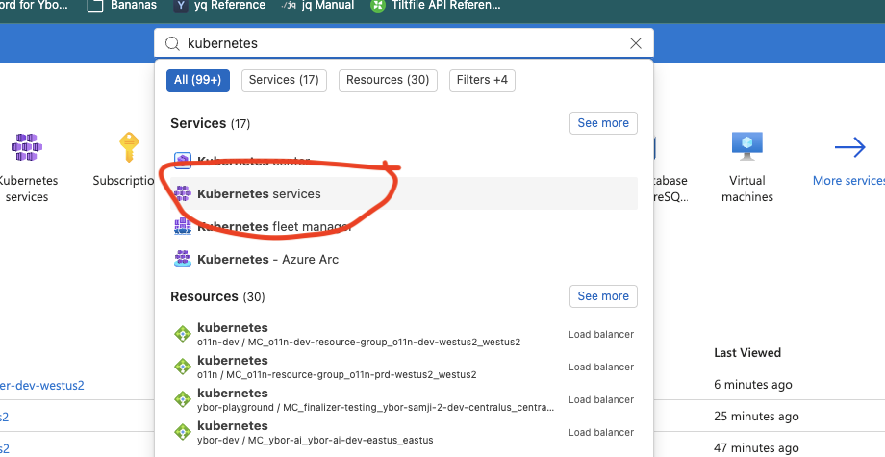The width and height of the screenshot is (885, 457).
Task: Open the Filters +4 tab
Action: (x=482, y=80)
